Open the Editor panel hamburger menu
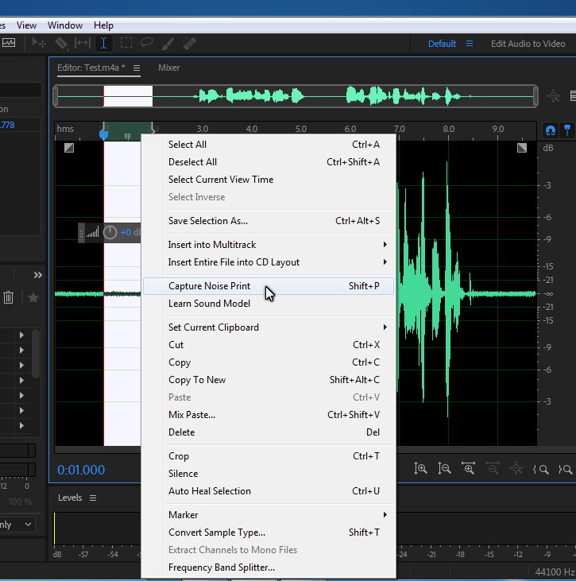 click(x=137, y=68)
